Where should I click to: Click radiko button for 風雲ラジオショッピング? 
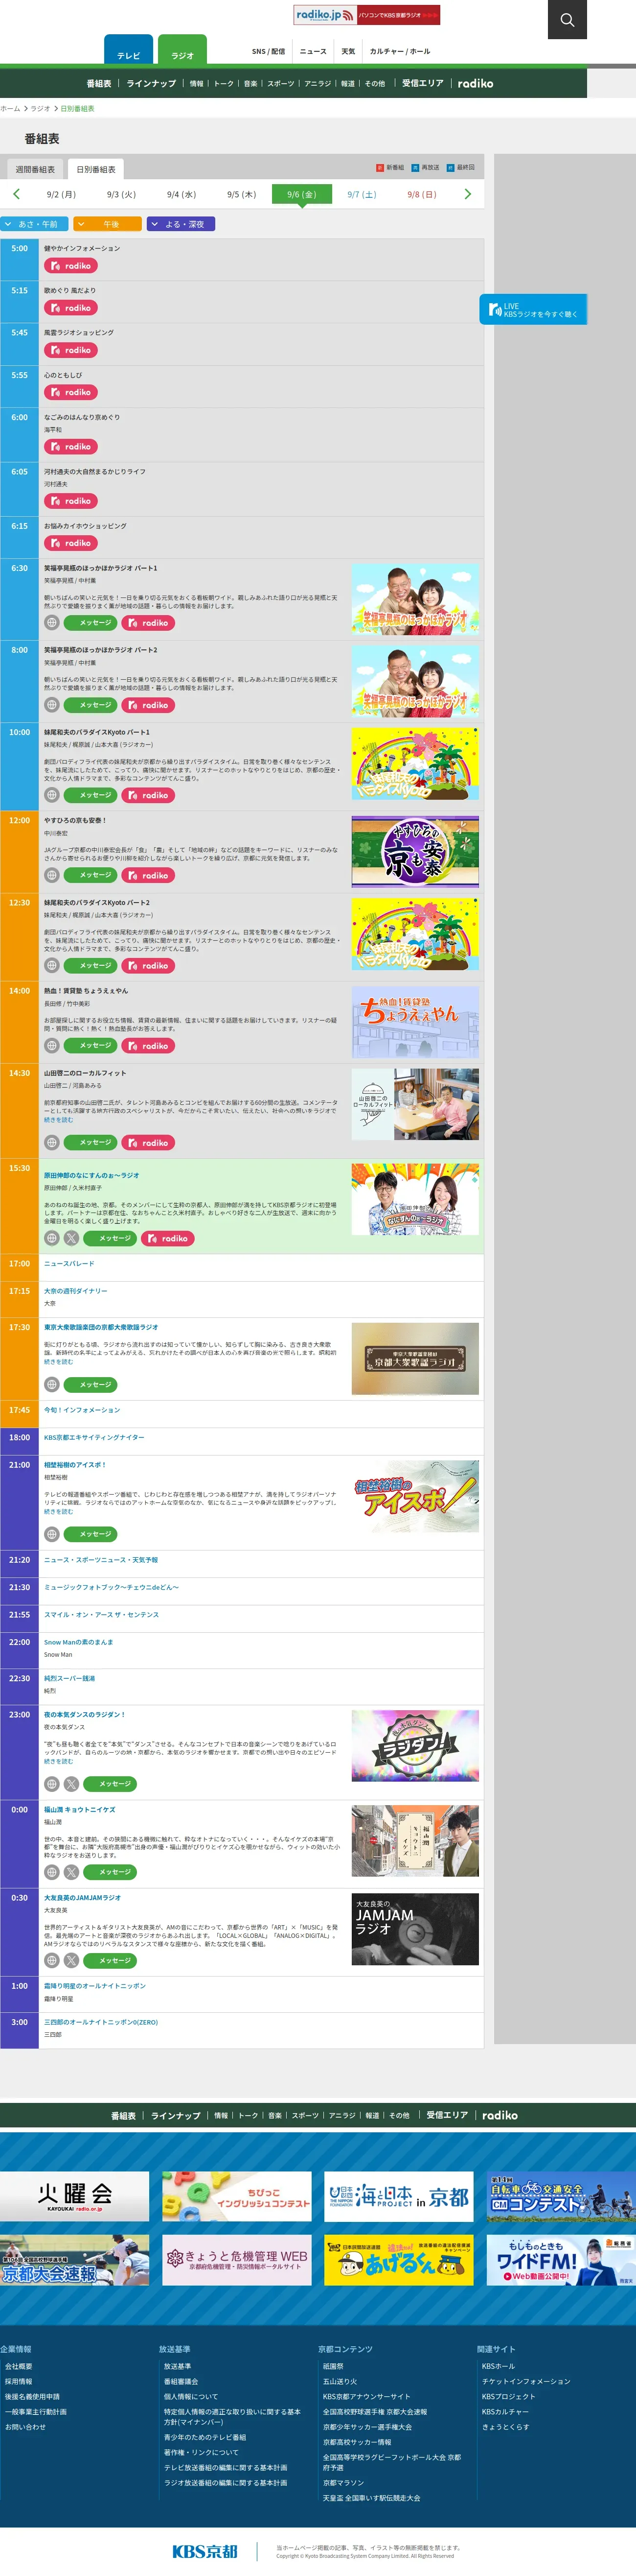[70, 350]
